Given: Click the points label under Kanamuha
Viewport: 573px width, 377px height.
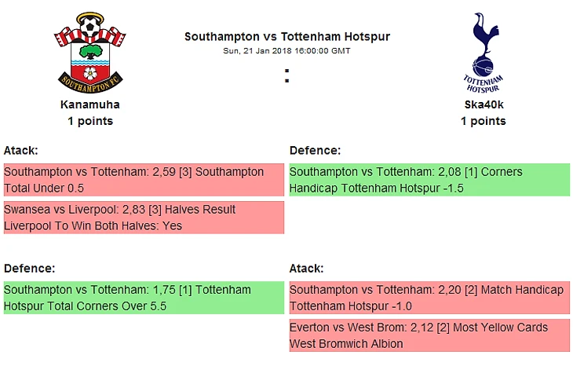Looking at the screenshot, I should pos(90,121).
